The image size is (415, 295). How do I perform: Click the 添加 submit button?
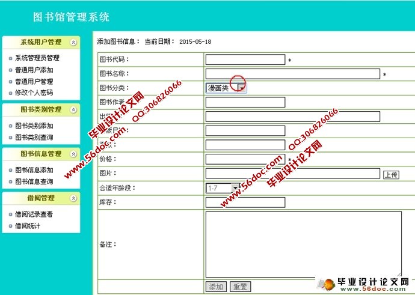click(x=216, y=287)
